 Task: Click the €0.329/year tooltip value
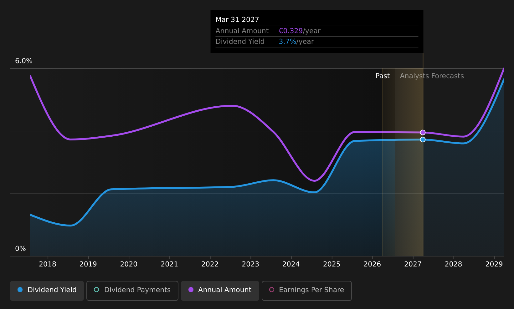300,31
